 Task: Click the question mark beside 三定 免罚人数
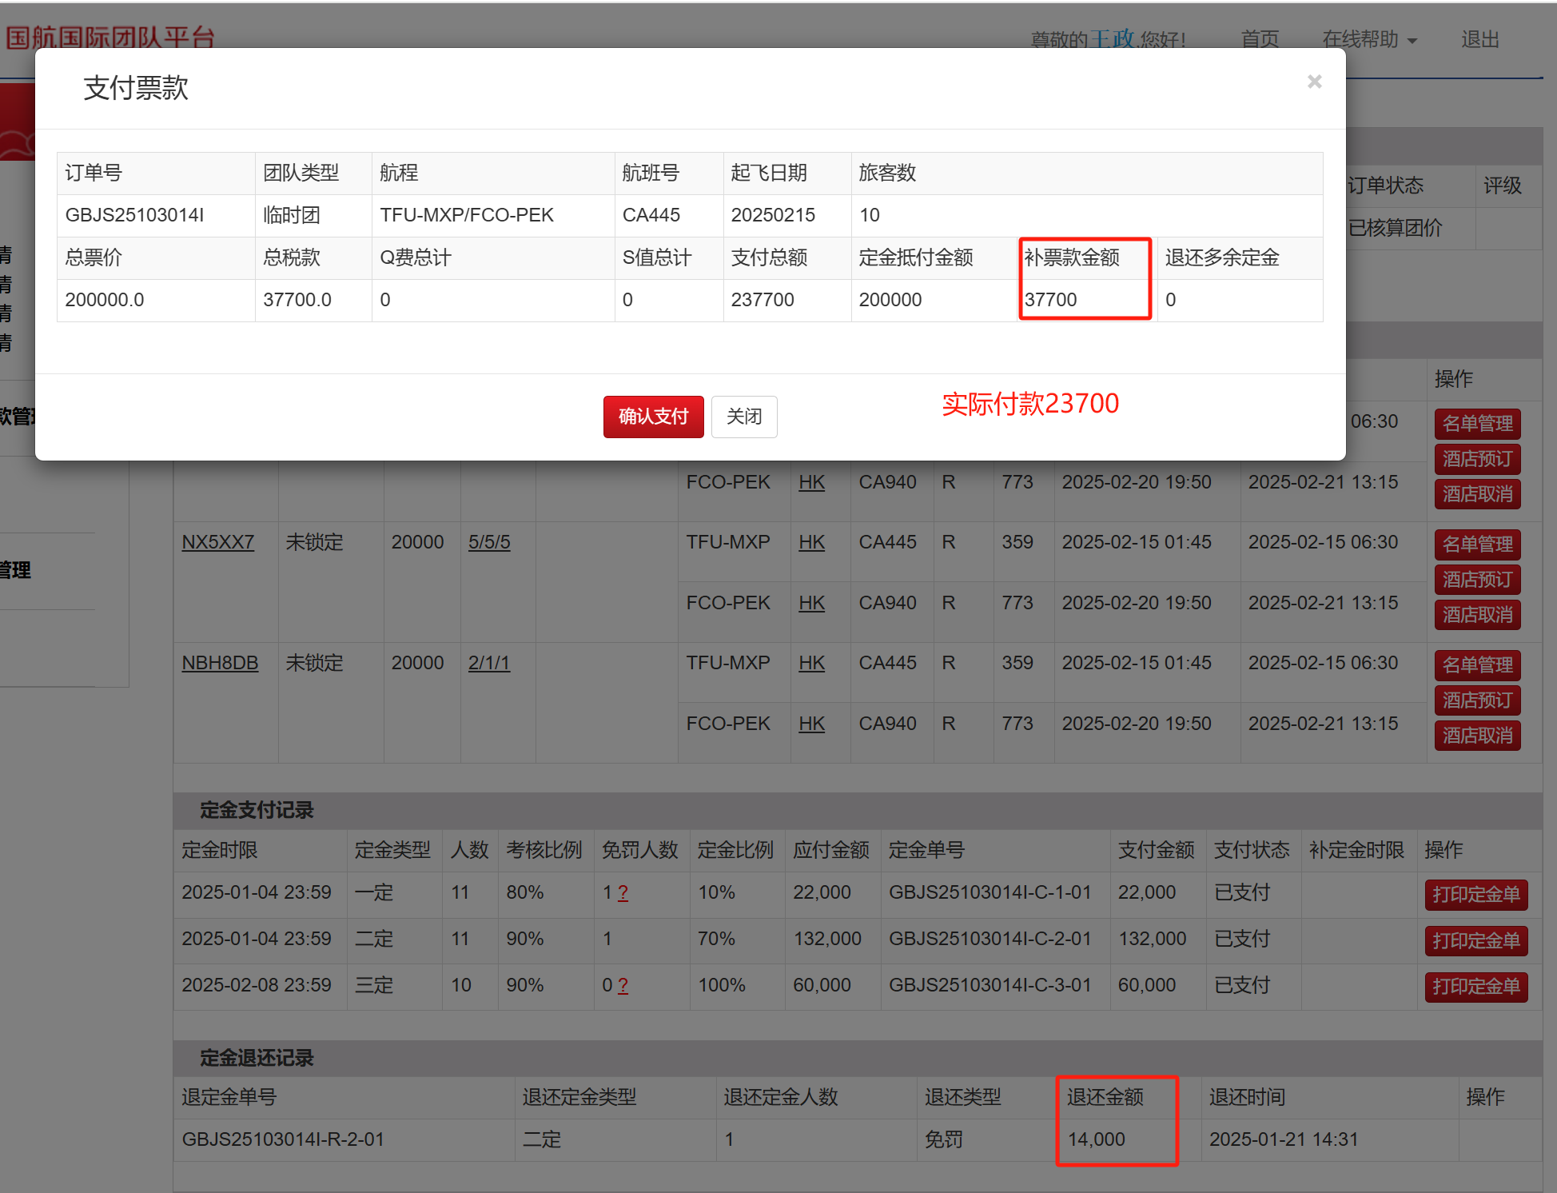click(623, 986)
